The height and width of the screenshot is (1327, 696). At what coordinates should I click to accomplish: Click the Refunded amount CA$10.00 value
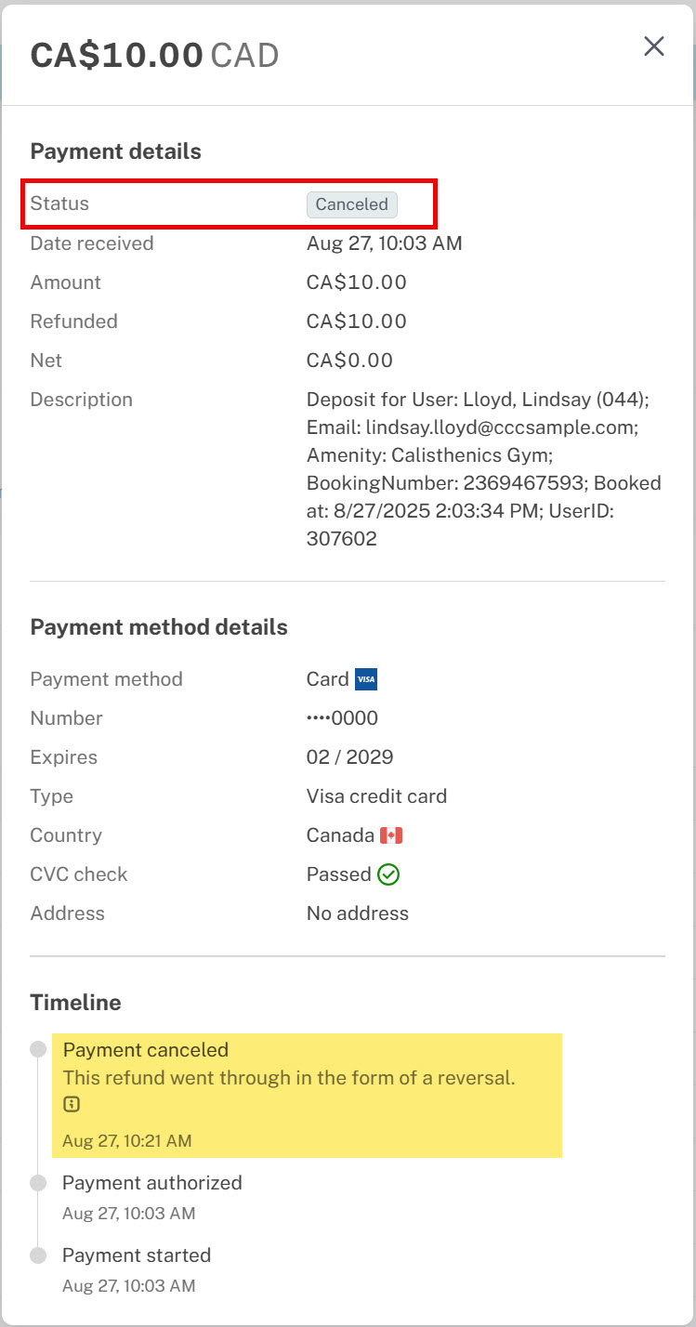click(357, 322)
